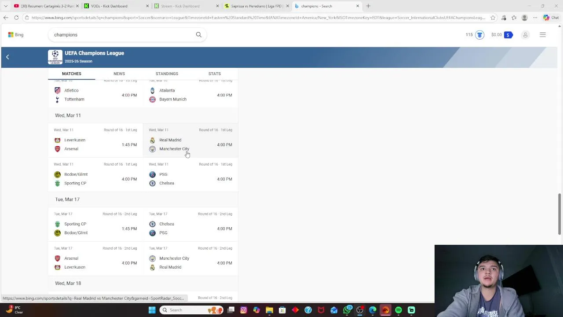Open Bodoe/Glimt vs Sporting CP 1st leg

[95, 174]
